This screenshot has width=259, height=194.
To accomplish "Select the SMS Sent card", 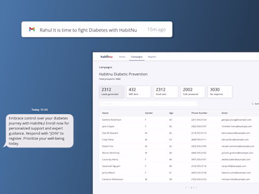I will coord(138,92).
